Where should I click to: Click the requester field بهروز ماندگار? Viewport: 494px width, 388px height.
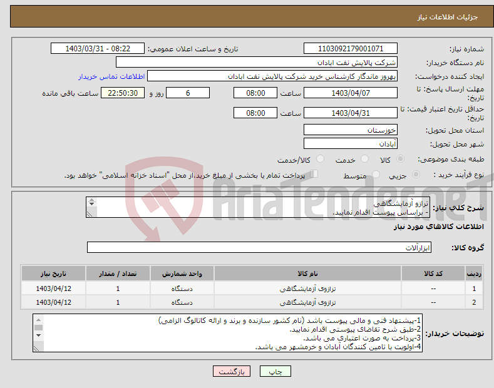272,76
